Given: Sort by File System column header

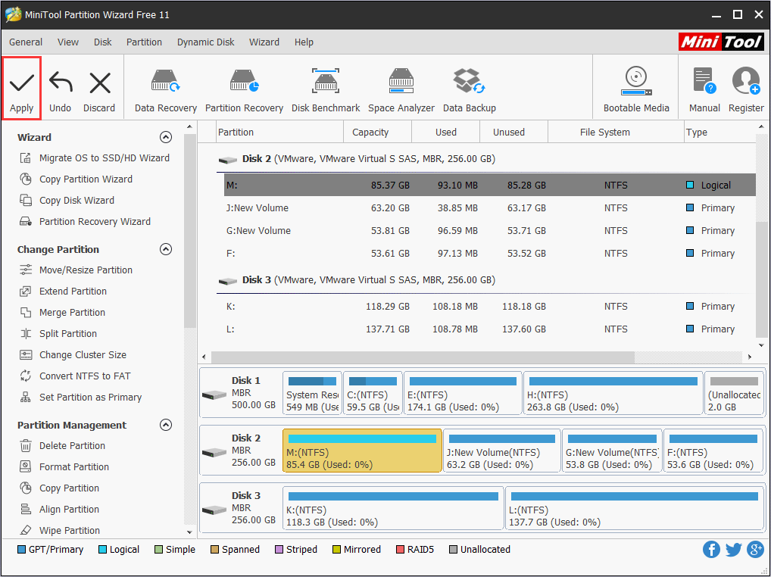Looking at the screenshot, I should point(616,133).
